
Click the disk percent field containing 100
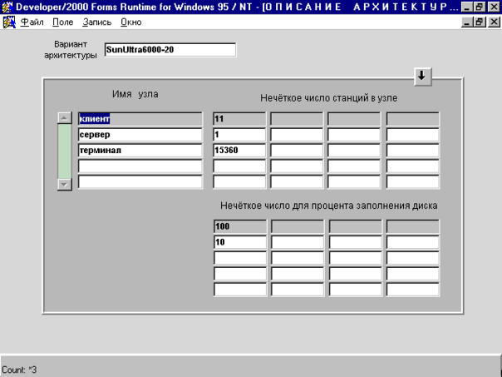pos(240,226)
